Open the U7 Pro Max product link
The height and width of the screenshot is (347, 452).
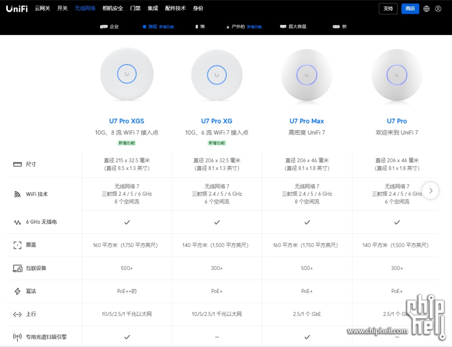point(307,121)
